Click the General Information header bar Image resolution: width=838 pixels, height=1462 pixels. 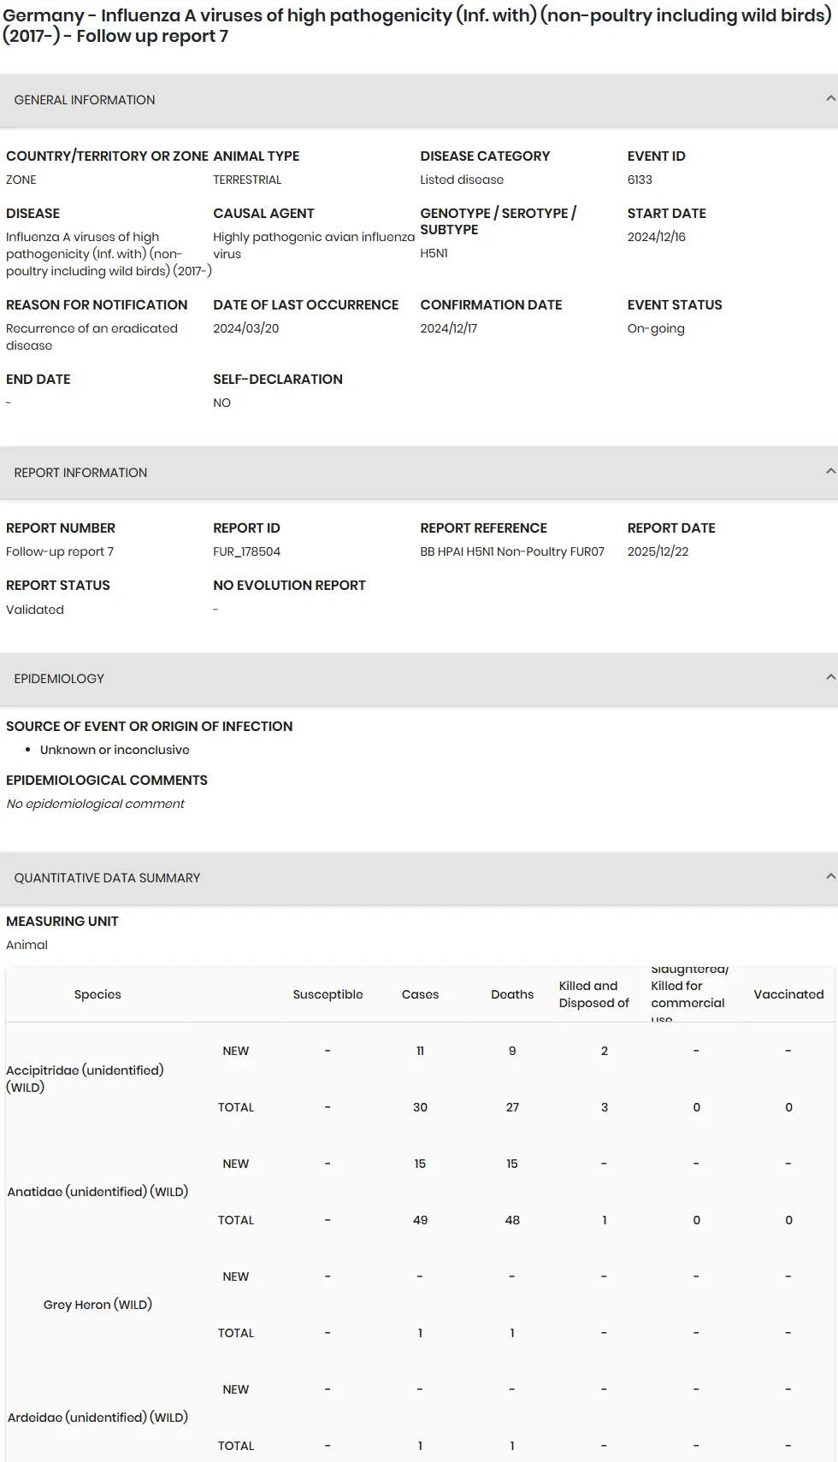(419, 101)
